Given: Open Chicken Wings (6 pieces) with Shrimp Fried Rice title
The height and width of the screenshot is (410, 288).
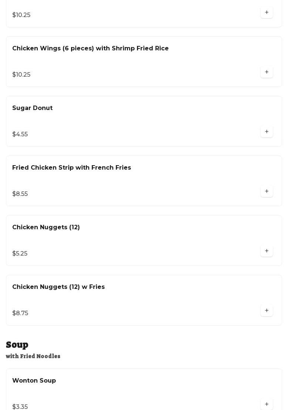Looking at the screenshot, I should coord(90,49).
